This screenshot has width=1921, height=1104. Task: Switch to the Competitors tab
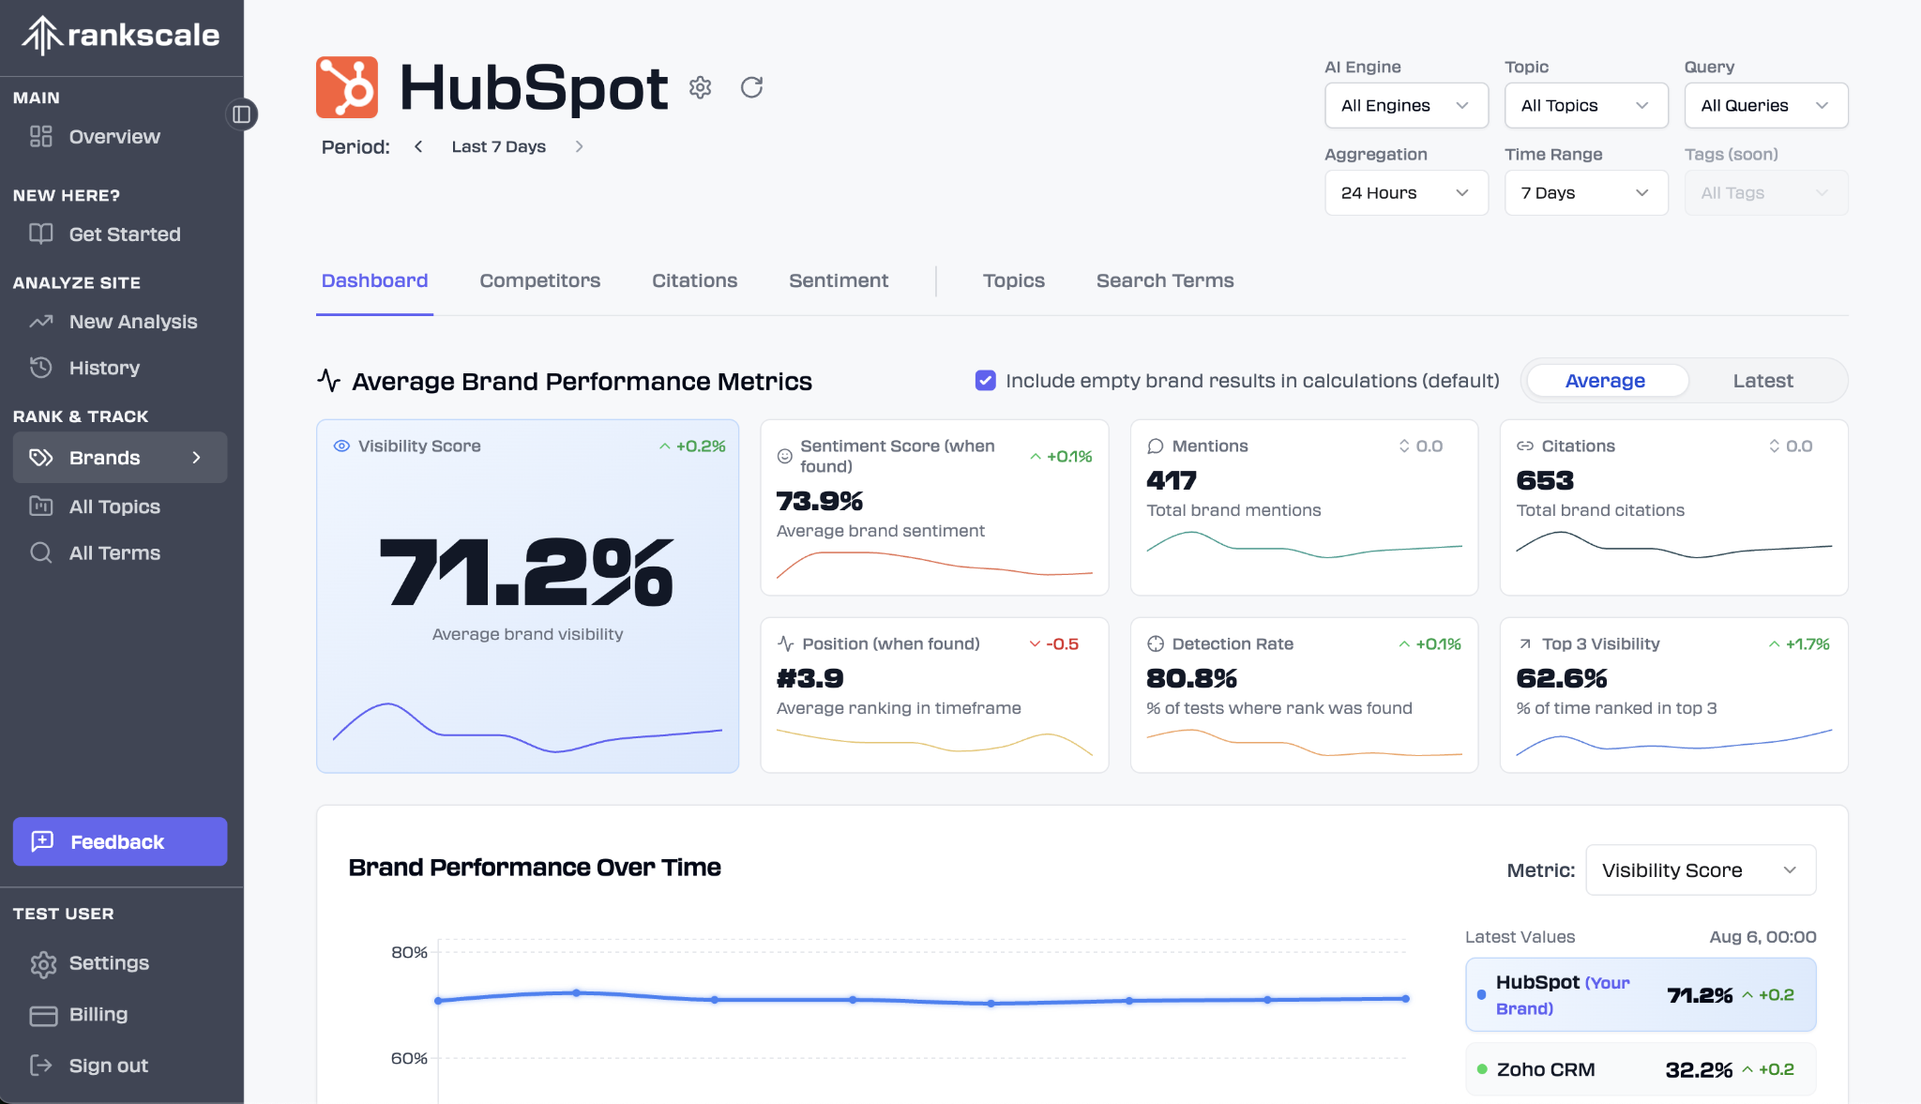pos(539,280)
